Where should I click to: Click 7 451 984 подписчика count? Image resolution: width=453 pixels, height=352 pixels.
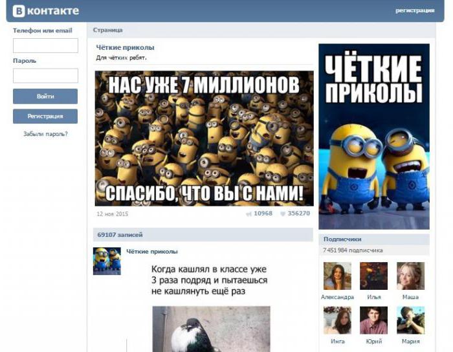(353, 250)
